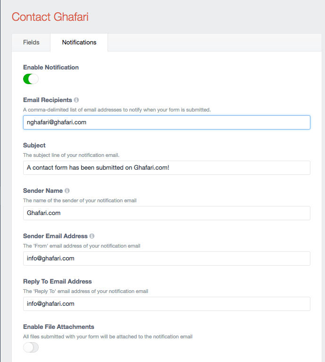Click into the Subject text field
325x362 pixels.
tap(167, 168)
